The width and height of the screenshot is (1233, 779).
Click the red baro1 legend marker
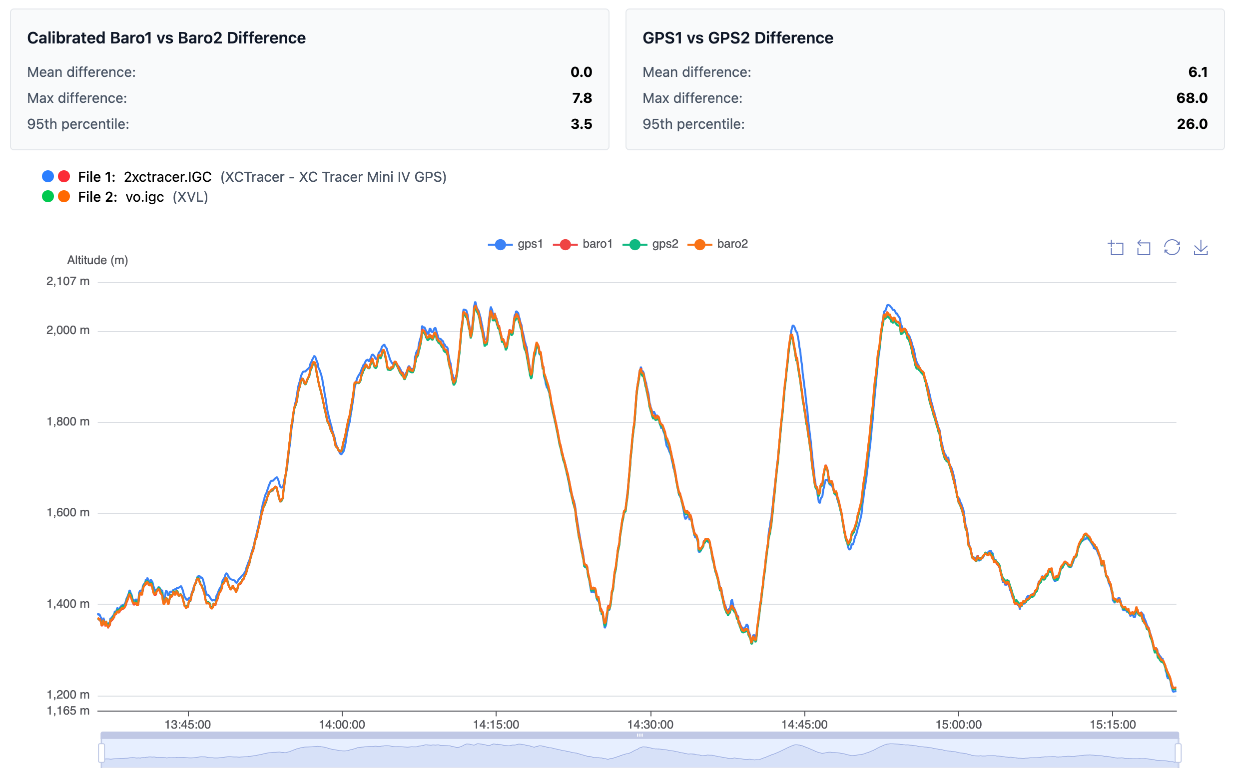pos(566,245)
